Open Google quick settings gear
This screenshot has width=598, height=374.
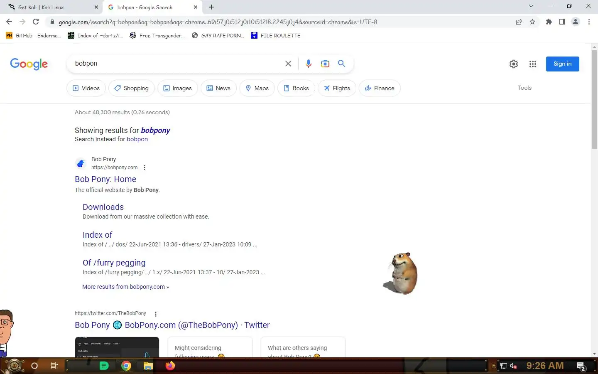coord(514,64)
